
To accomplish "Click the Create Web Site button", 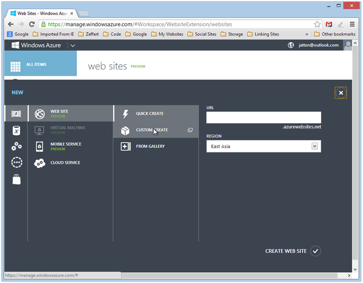I will tap(293, 251).
